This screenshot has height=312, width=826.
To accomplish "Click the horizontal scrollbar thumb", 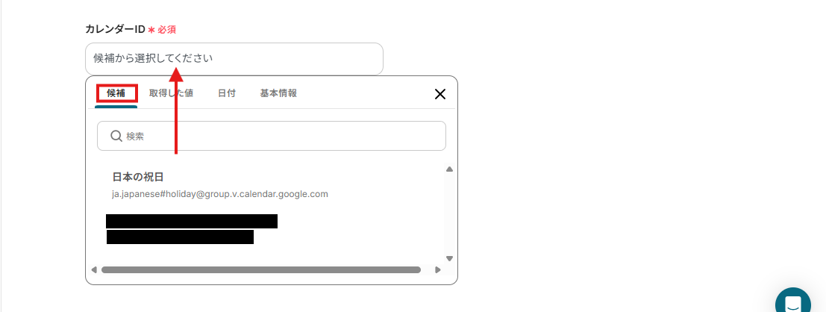I will [x=261, y=270].
